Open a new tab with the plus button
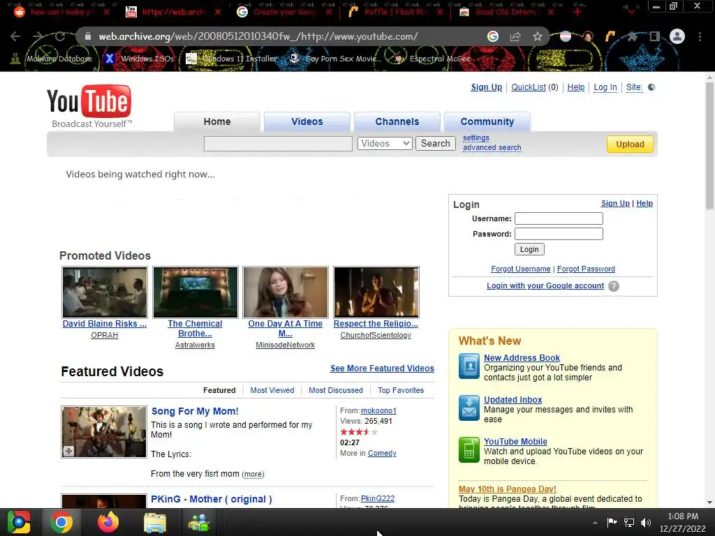Viewport: 715px width, 536px height. coord(577,12)
